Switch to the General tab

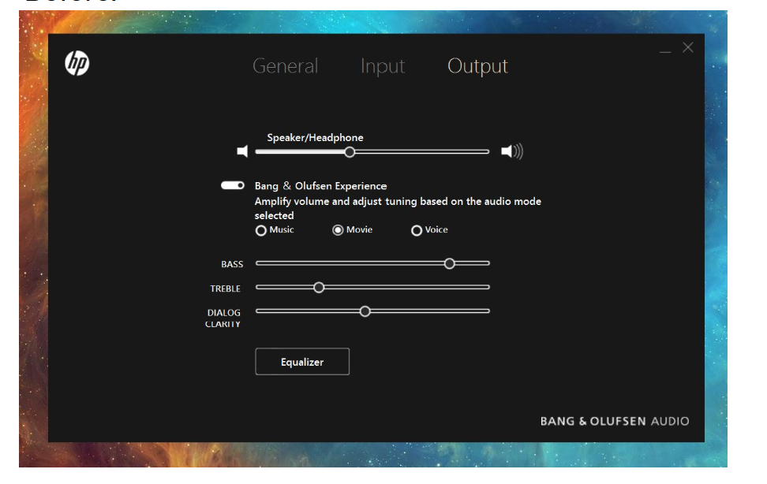click(285, 66)
